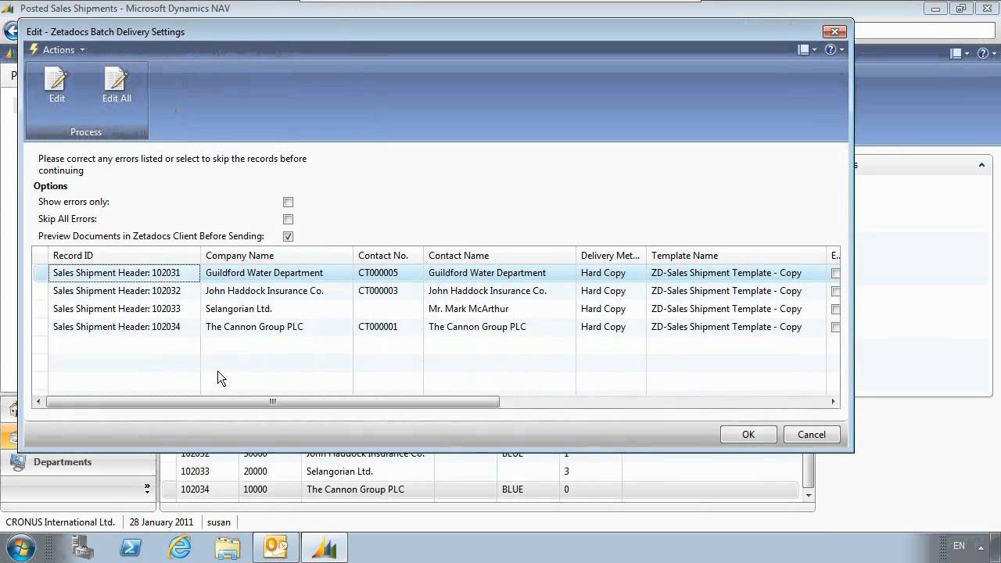1001x563 pixels.
Task: Toggle checkbox in row 102031
Action: [835, 273]
